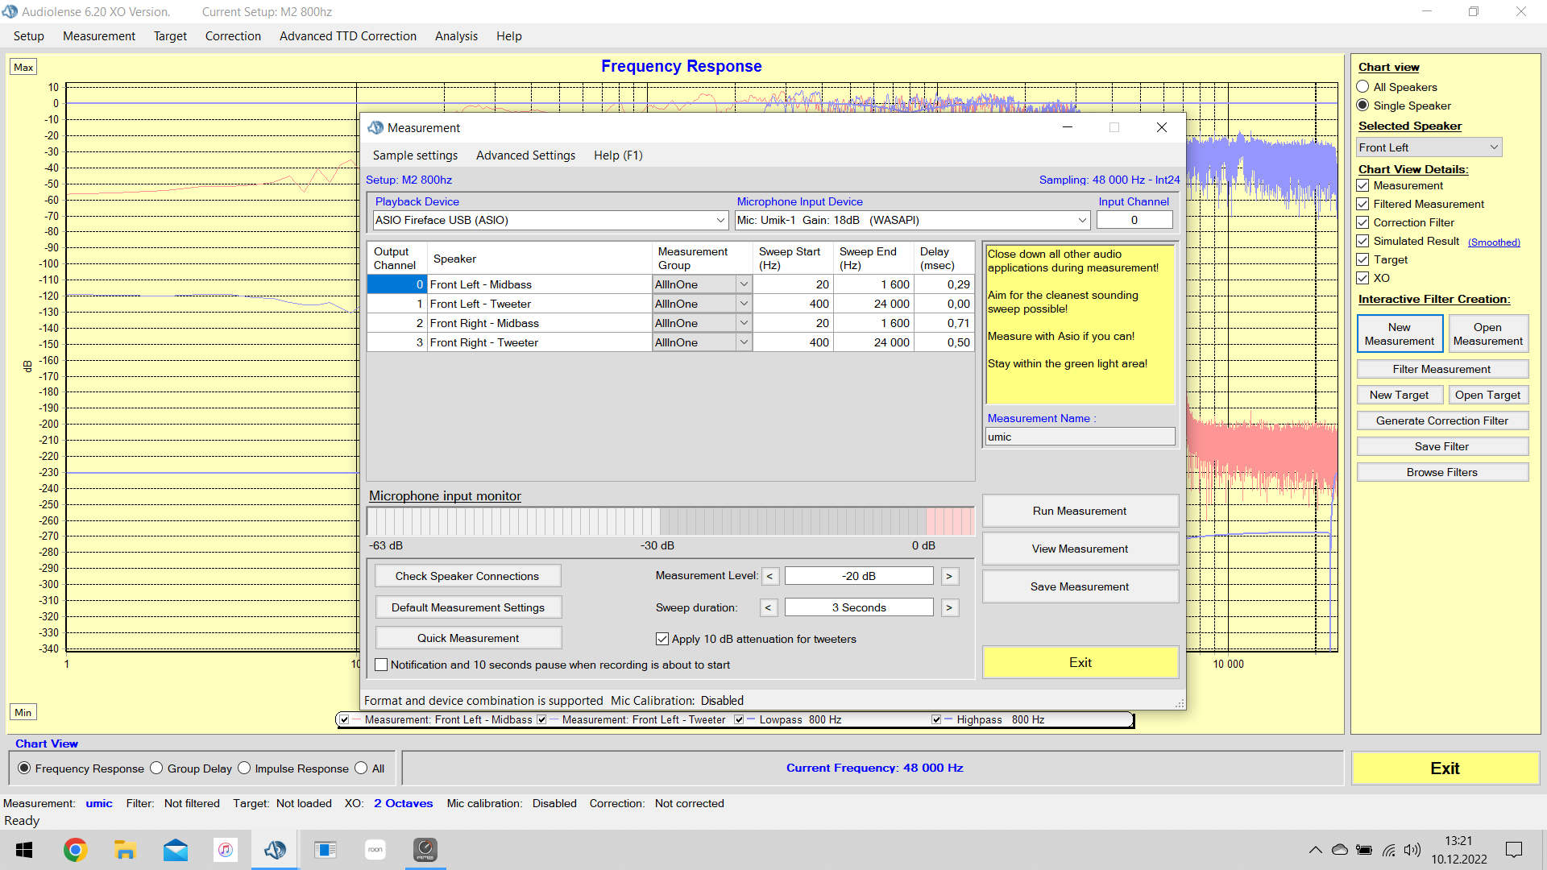Click the volume speaker tray icon
The image size is (1547, 870).
(x=1412, y=850)
